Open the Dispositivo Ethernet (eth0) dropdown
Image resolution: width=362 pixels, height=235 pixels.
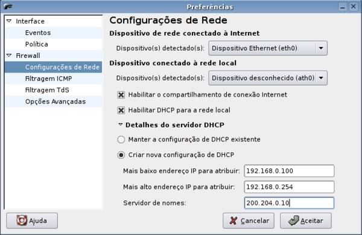268,48
